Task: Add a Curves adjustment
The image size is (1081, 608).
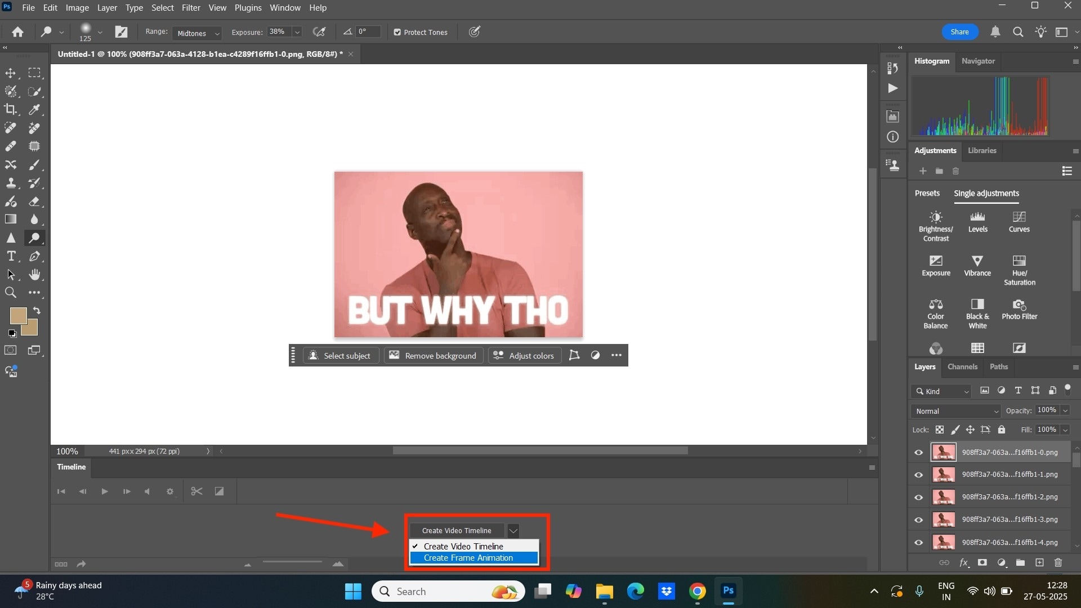Action: coord(1019,222)
